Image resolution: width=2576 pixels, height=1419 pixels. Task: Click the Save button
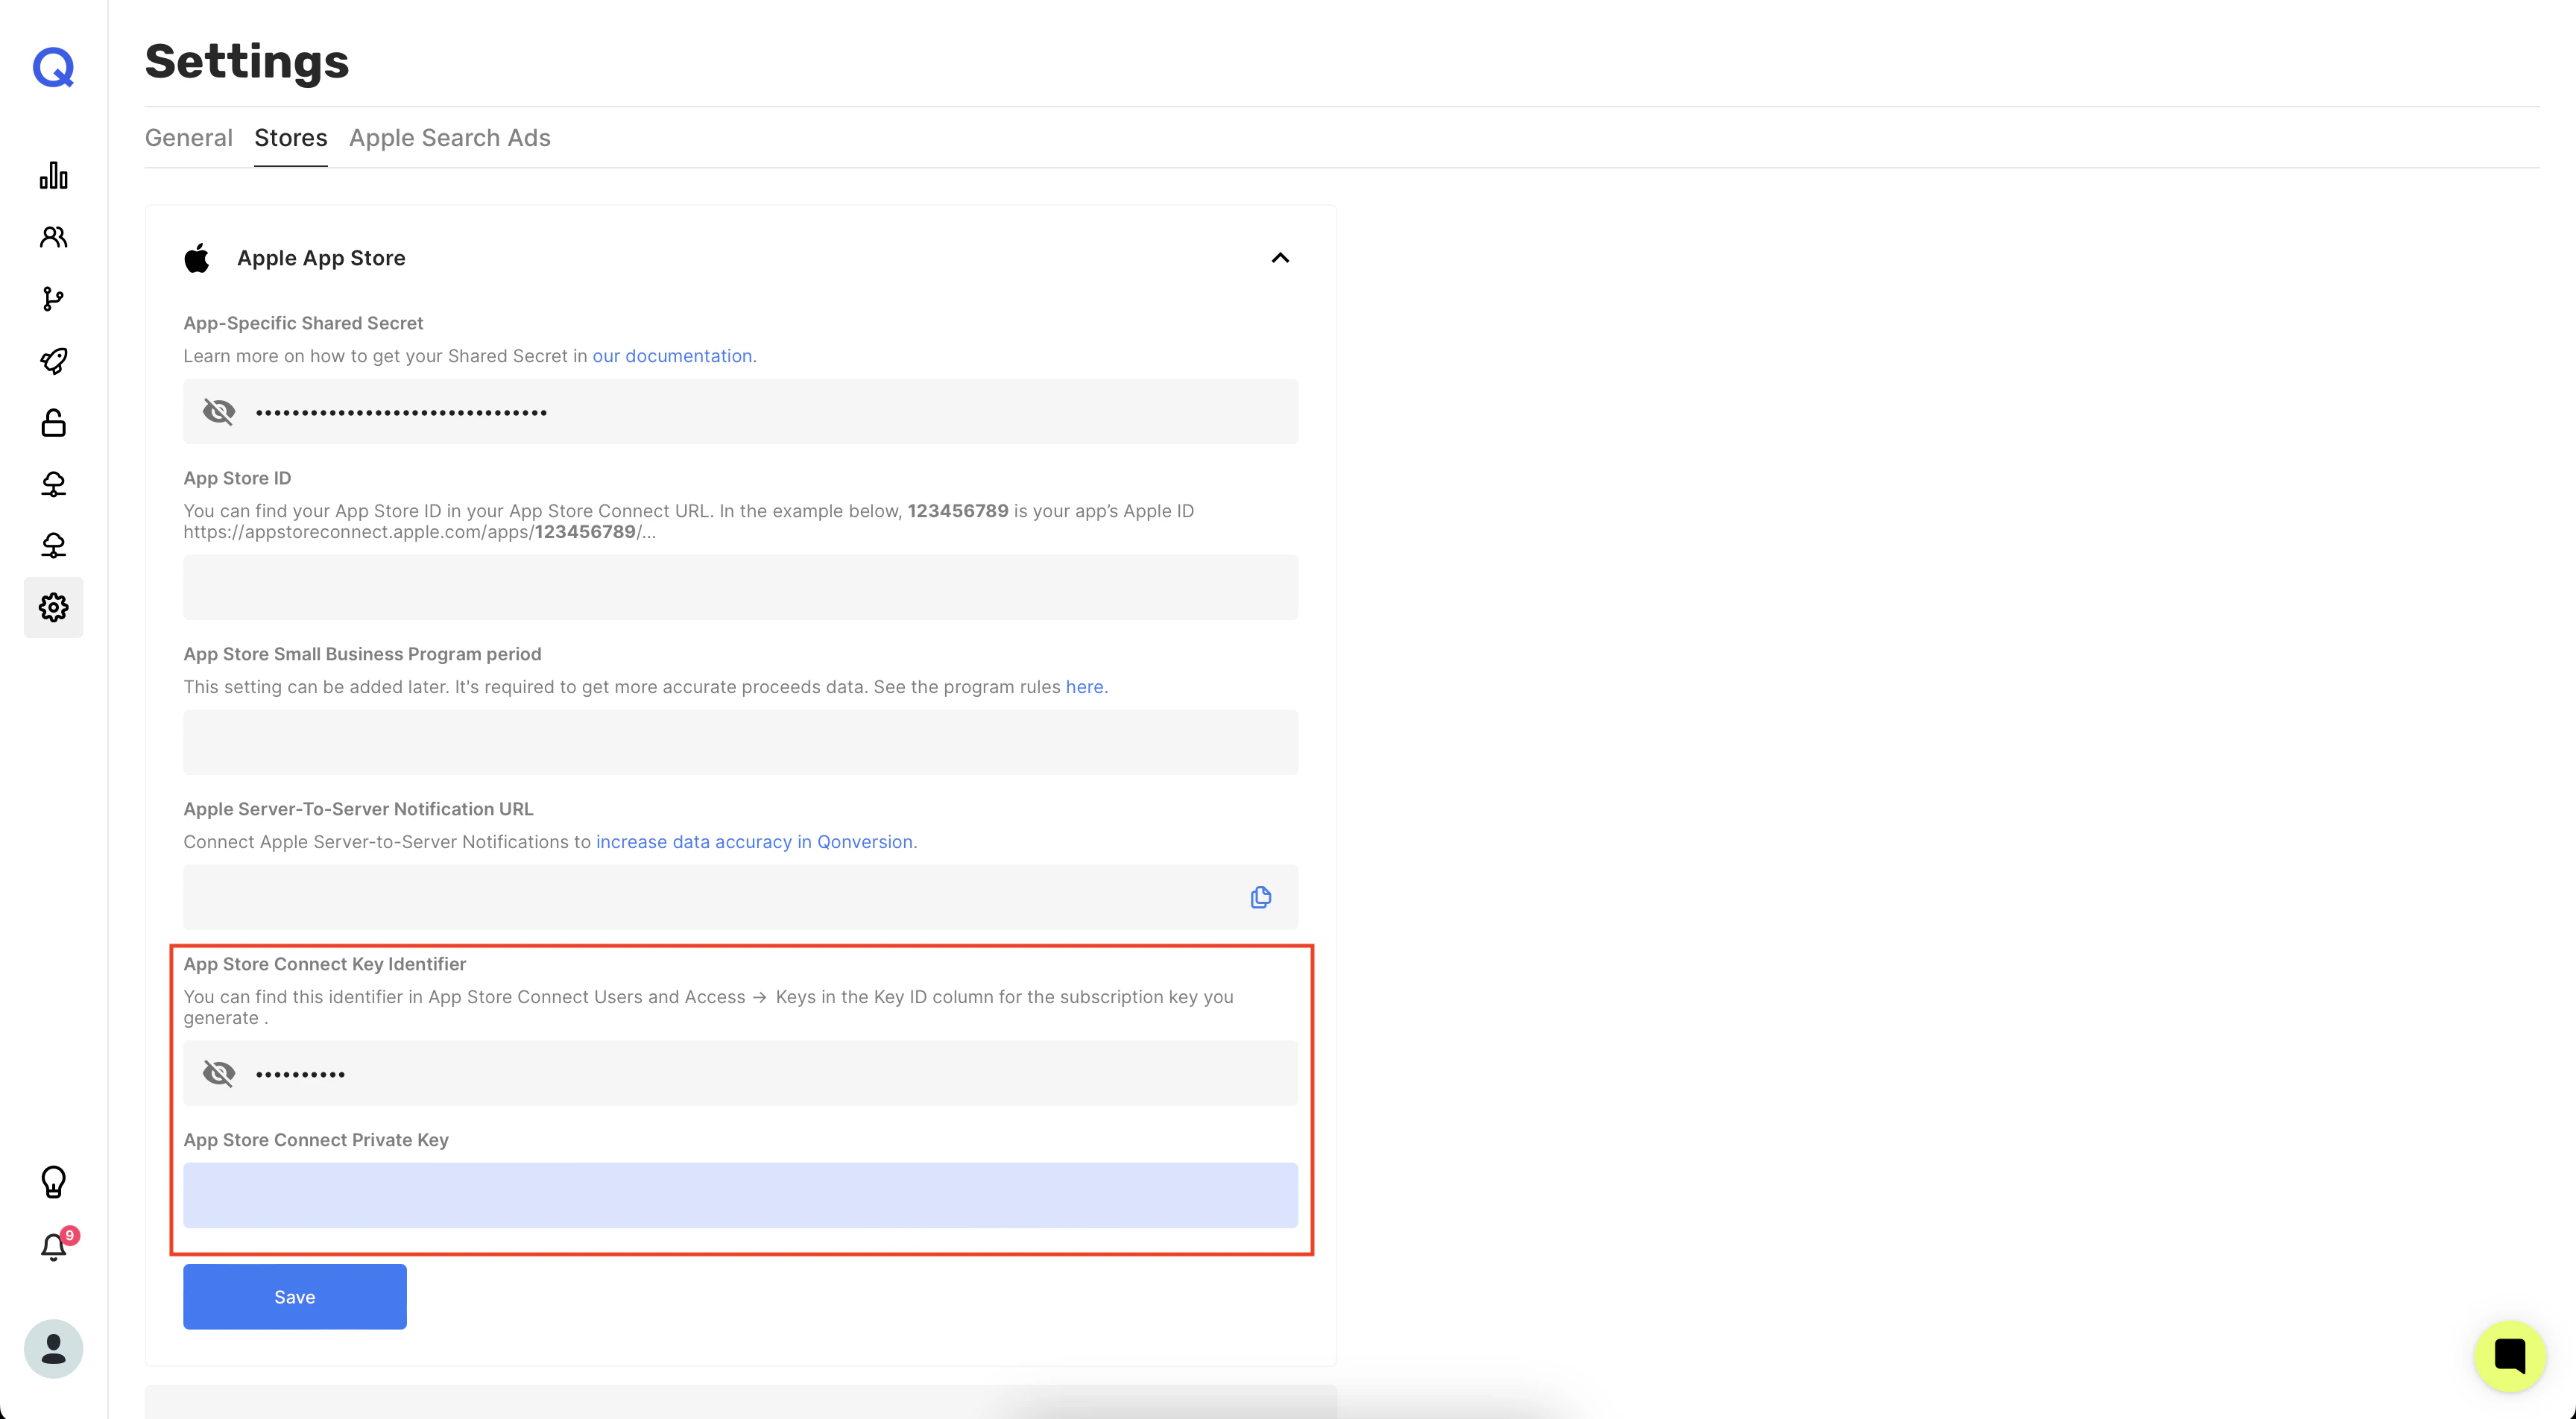(x=294, y=1297)
